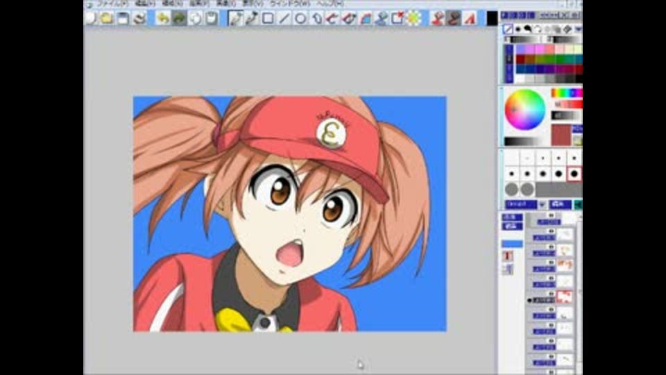Open the ウィンドウ(W) menu

[290, 3]
